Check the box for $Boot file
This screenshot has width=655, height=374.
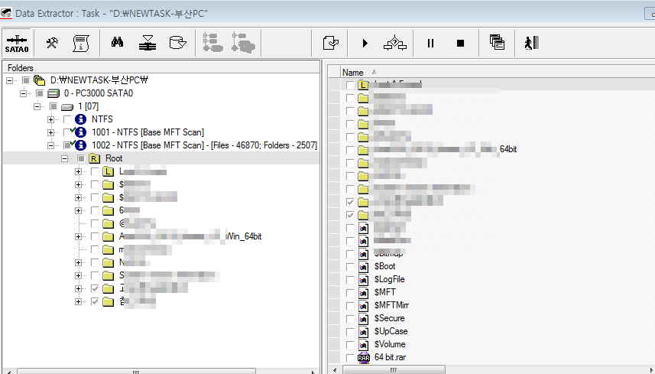tap(350, 267)
